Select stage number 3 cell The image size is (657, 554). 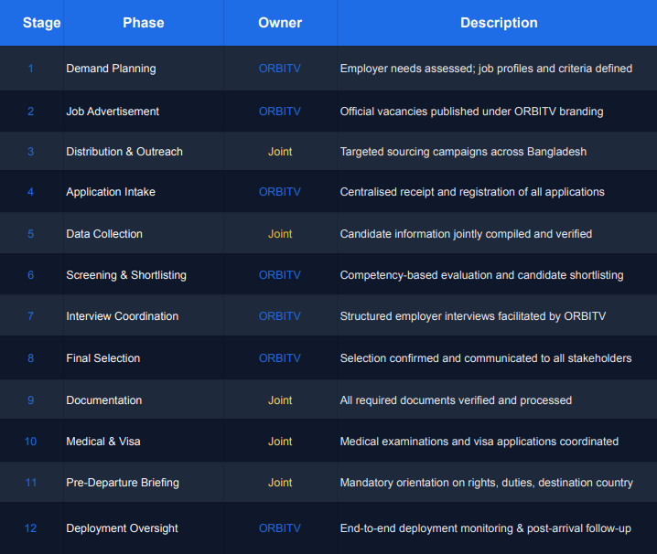click(30, 152)
